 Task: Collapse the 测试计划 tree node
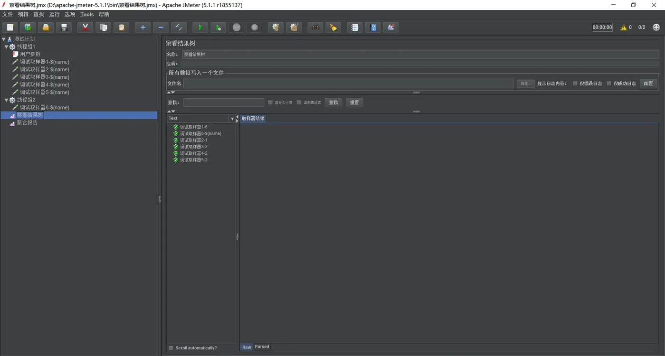[x=4, y=39]
